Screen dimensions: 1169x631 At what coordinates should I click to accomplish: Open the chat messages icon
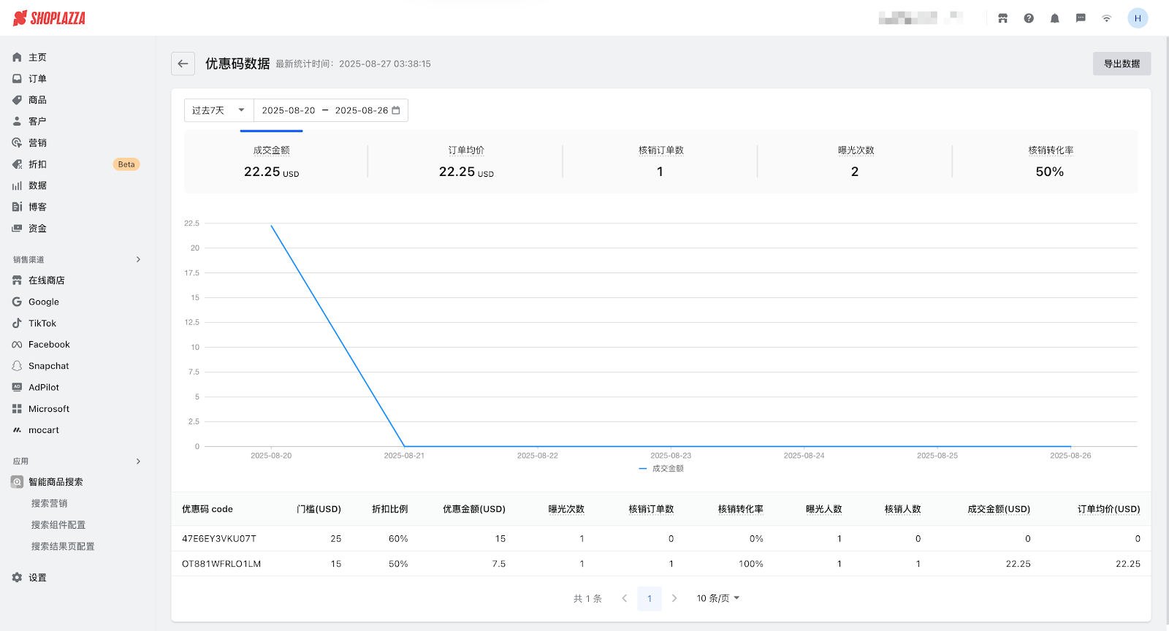(x=1081, y=18)
